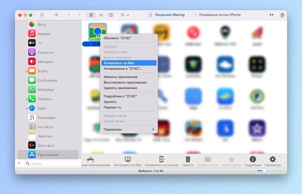The width and height of the screenshot is (302, 194).
Task: Click the plus button beside the search field
Action: [19, 163]
